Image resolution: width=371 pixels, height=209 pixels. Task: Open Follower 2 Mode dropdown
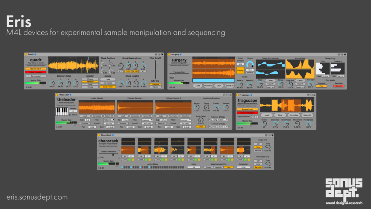pyautogui.click(x=218, y=127)
